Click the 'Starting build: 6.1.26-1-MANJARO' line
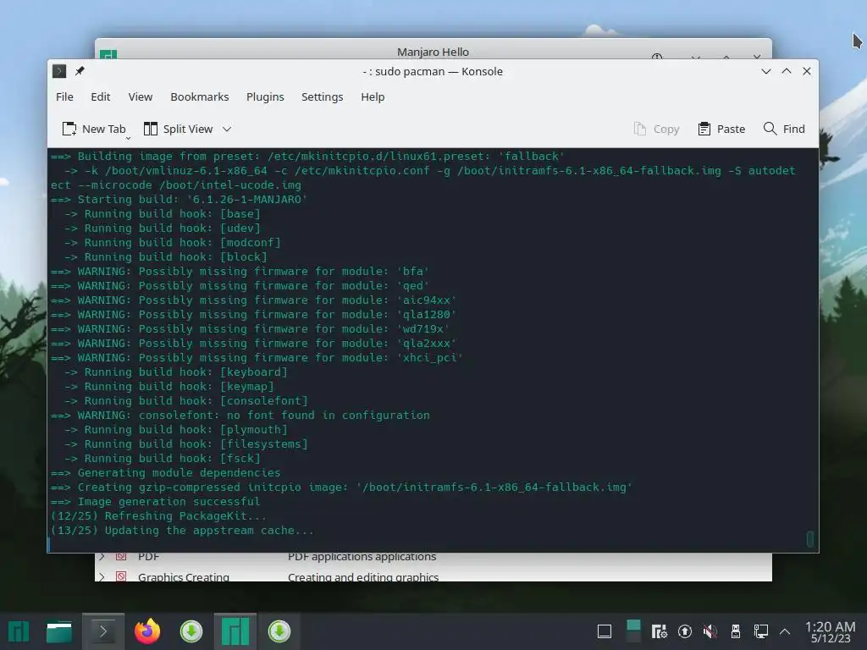867x650 pixels. [x=179, y=199]
